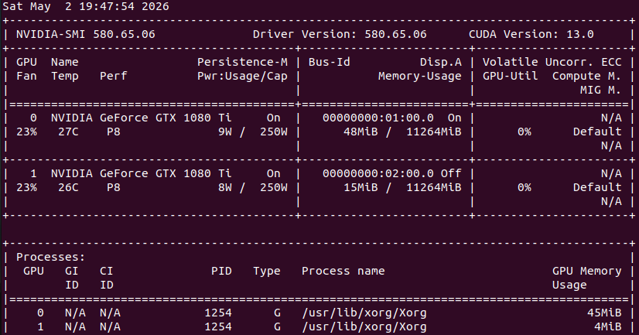Select the MIG M. header

click(x=600, y=90)
